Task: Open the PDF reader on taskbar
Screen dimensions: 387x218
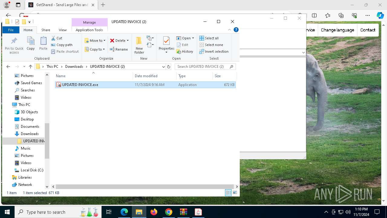Action: 198,212
